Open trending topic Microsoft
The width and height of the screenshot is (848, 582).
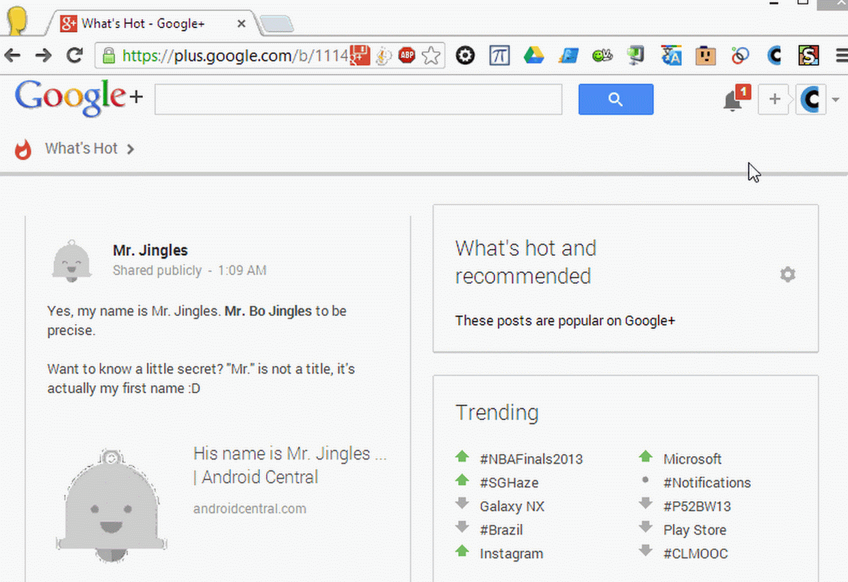692,459
